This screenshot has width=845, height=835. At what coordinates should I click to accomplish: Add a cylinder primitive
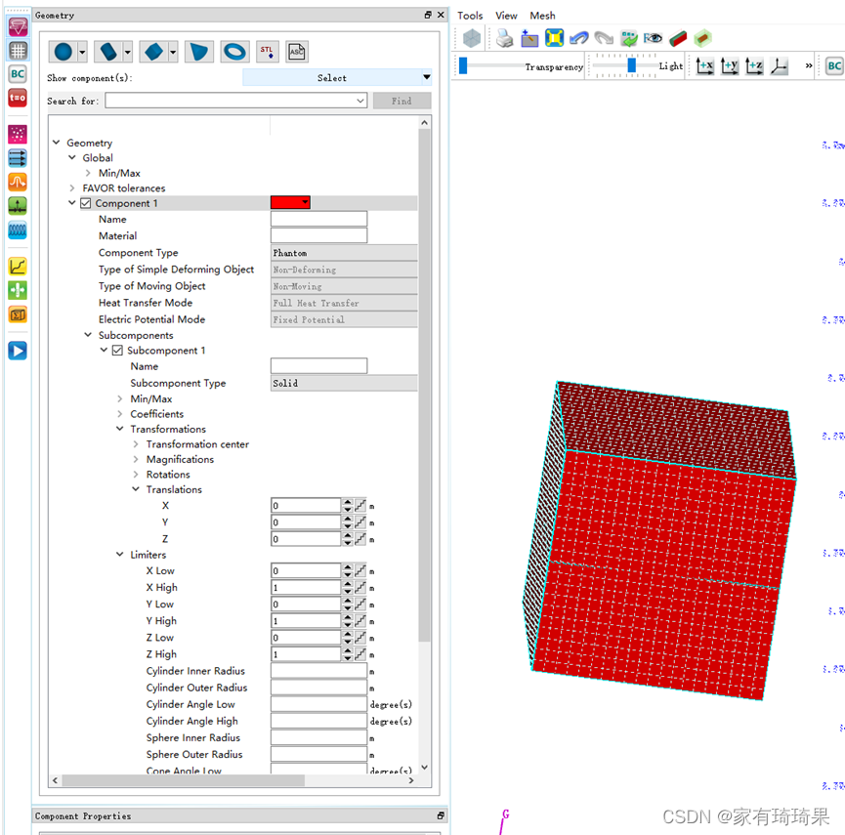coord(108,52)
